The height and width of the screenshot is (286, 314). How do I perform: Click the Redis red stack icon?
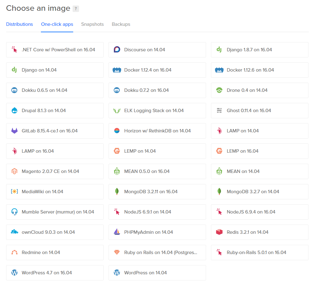[x=219, y=232]
